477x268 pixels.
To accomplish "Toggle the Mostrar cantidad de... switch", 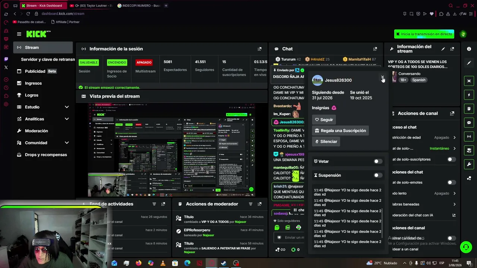I will point(451,238).
